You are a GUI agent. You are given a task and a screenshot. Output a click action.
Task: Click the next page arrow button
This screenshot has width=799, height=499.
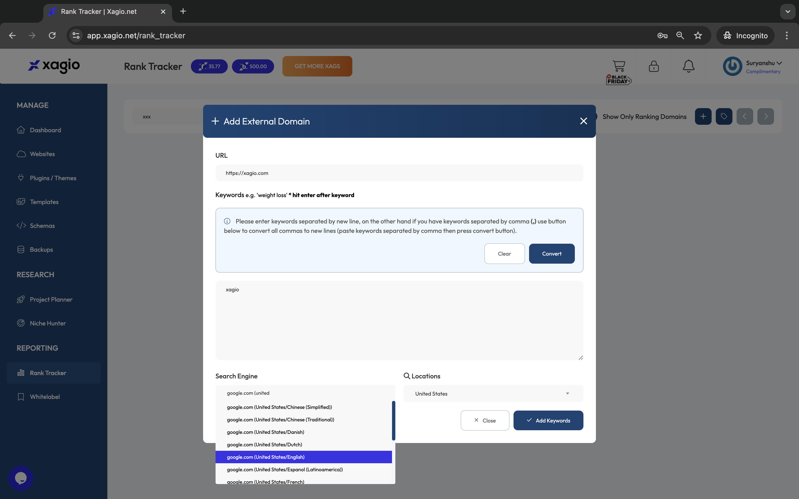(x=766, y=116)
